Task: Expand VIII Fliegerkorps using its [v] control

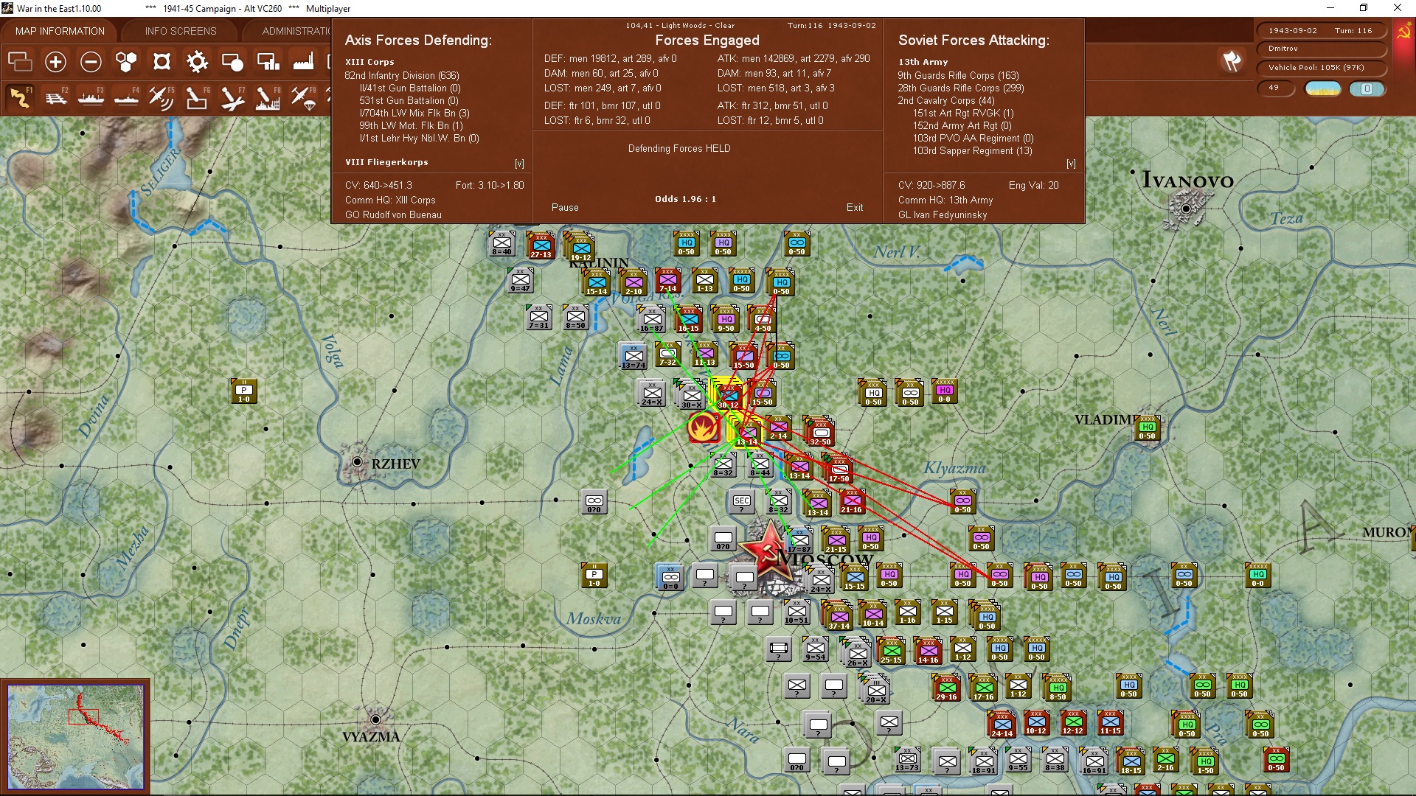Action: coord(521,162)
